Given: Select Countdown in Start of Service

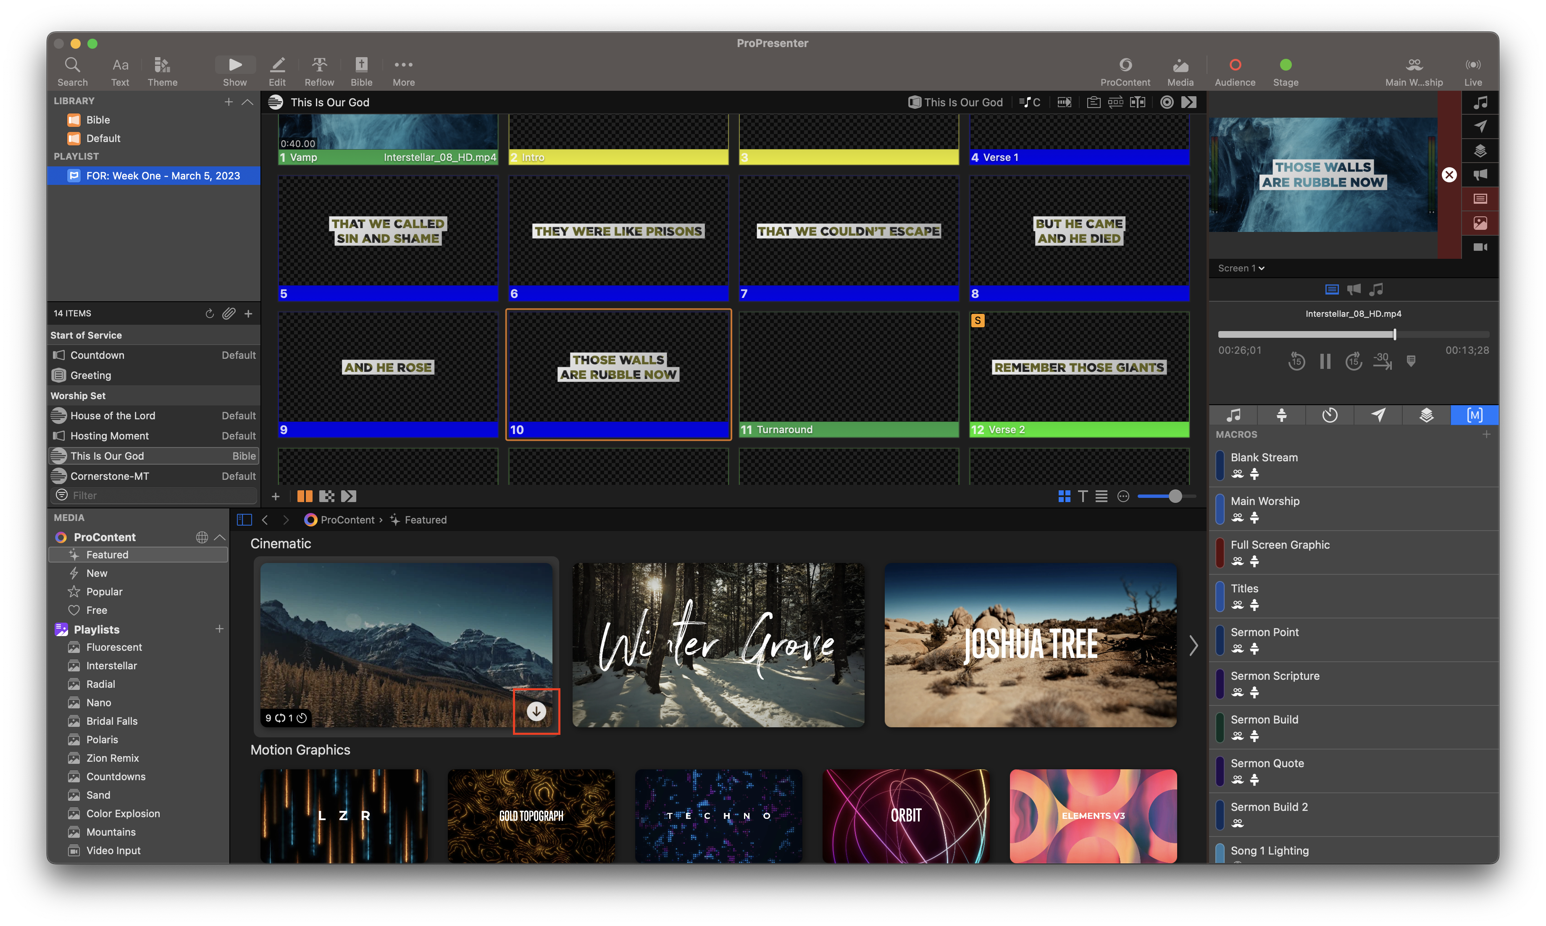Looking at the screenshot, I should (x=153, y=355).
